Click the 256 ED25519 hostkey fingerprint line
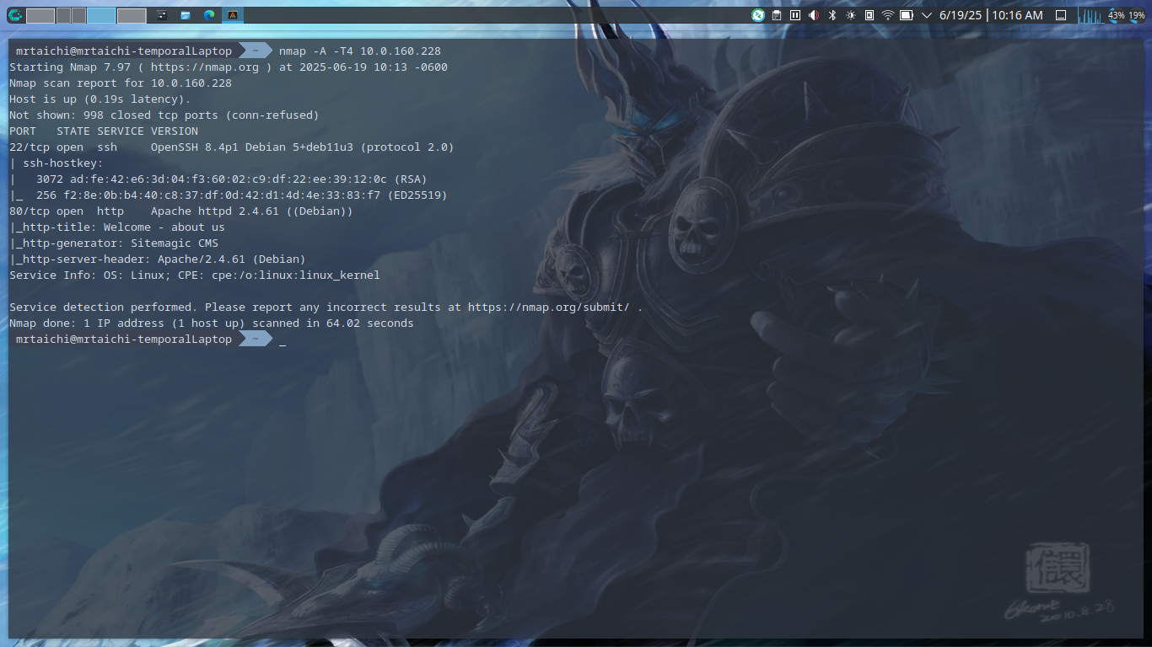1152x647 pixels. (229, 195)
